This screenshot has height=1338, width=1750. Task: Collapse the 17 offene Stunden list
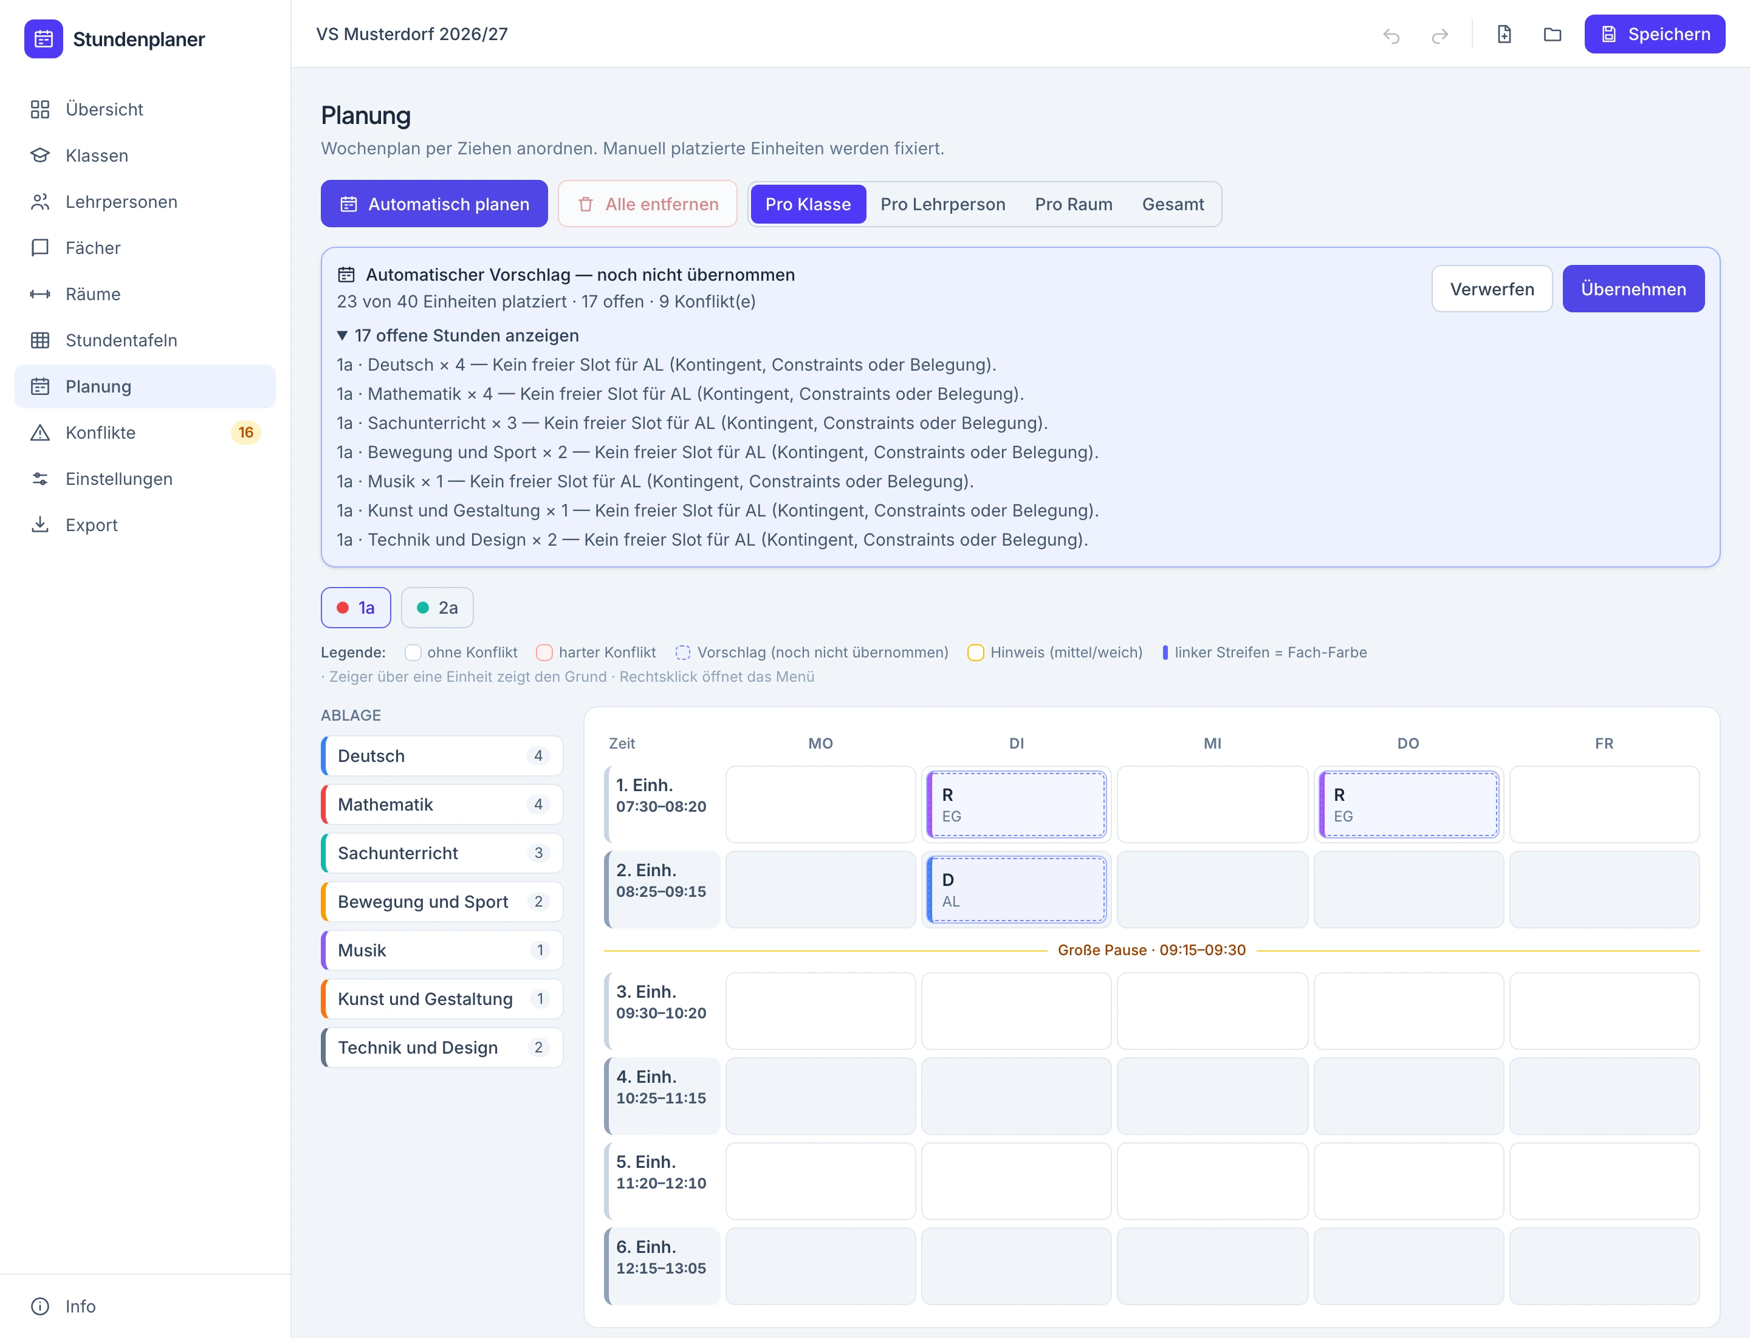[x=458, y=335]
